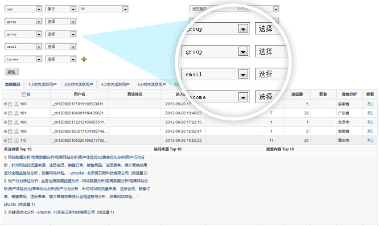The image size is (379, 226).
Task: Click username _ck130920104001118405621...
Action: point(79,113)
